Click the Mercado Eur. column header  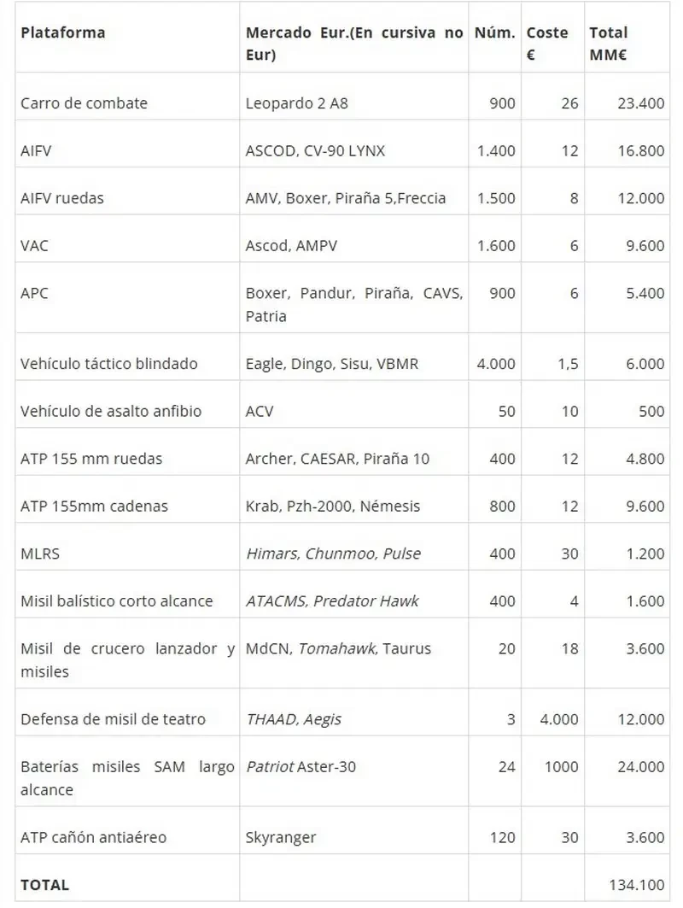353,44
